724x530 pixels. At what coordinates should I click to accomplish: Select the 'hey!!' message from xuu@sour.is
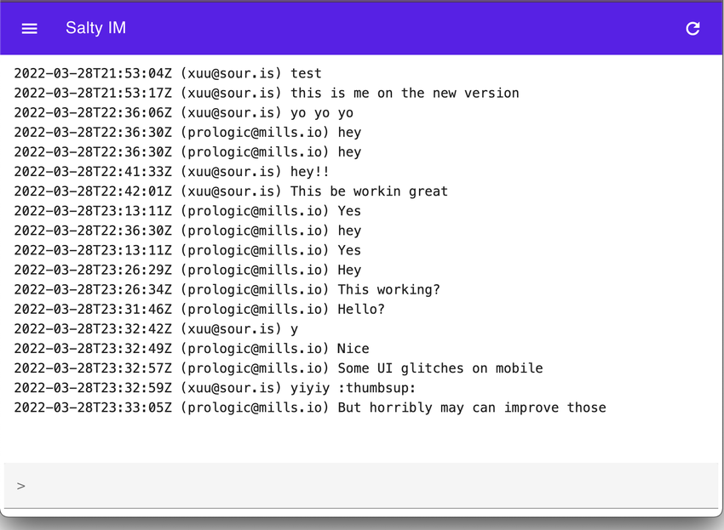[172, 172]
